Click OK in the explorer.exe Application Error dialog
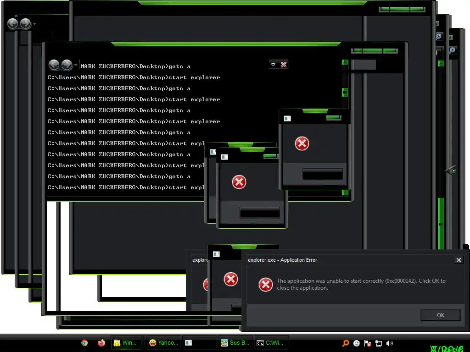This screenshot has height=352, width=470. coord(440,315)
